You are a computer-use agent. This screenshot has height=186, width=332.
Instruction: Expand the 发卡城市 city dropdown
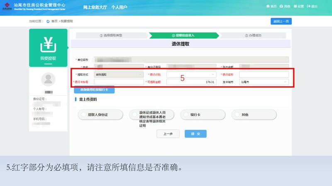pyautogui.click(x=264, y=82)
